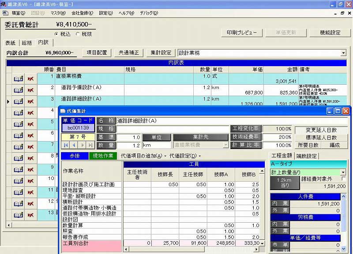Open book icon beside 道路詳細設計(A) row

click(18, 101)
